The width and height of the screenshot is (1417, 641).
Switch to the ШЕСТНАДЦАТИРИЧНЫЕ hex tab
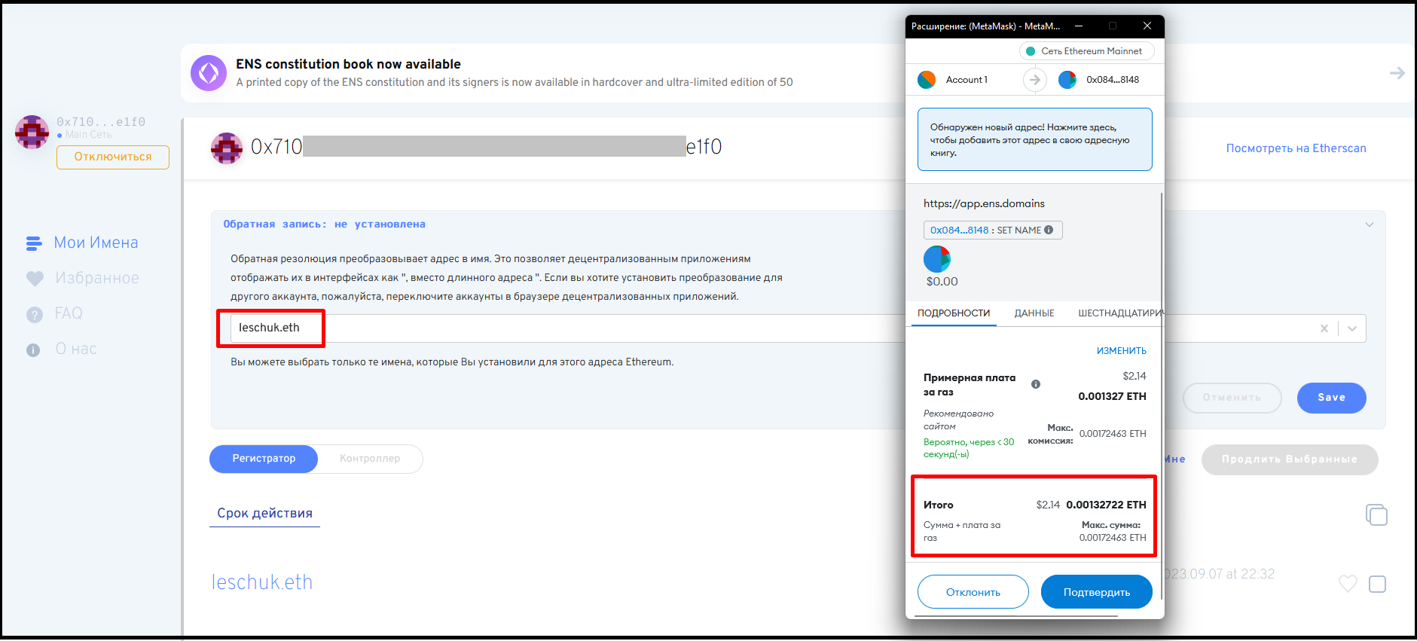click(1119, 313)
